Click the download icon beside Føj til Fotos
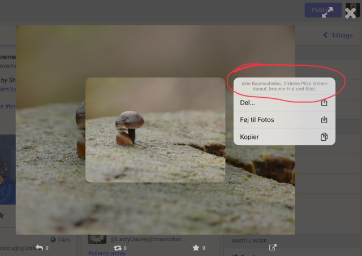 tap(324, 120)
